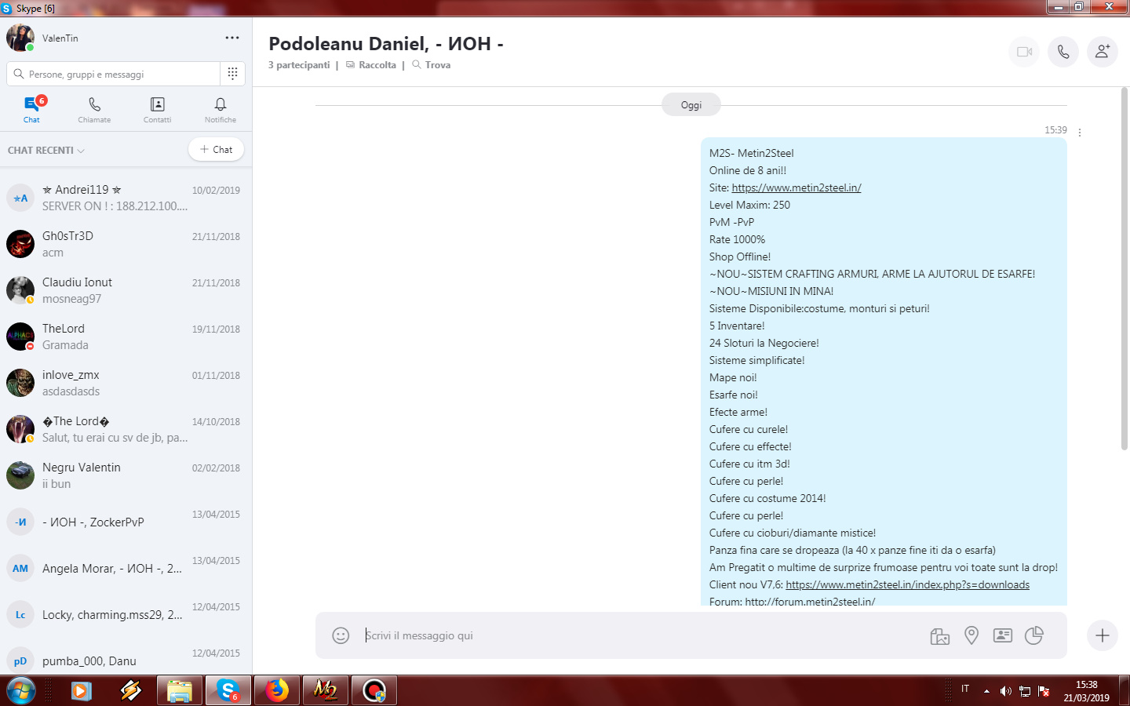Add a participant to the group
This screenshot has width=1130, height=706.
pyautogui.click(x=1103, y=52)
